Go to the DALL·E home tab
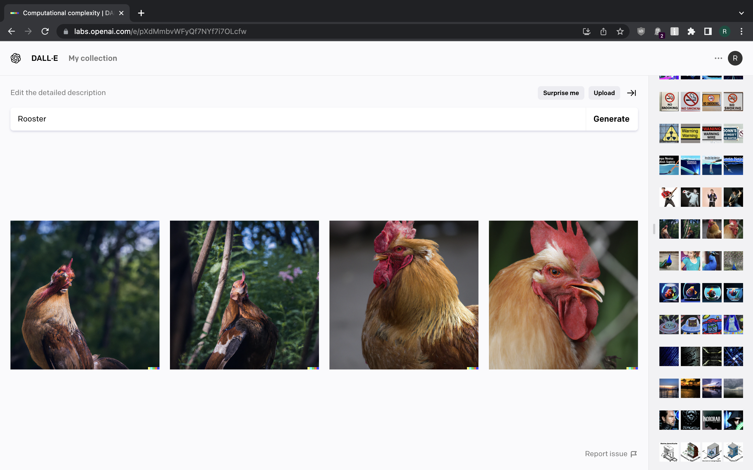Screen dimensions: 753x470 (44, 58)
